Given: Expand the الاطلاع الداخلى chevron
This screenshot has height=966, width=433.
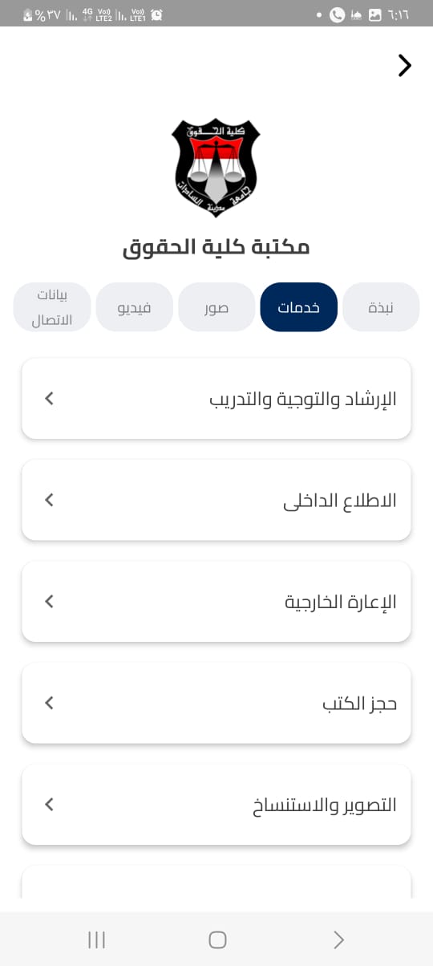Looking at the screenshot, I should (49, 500).
